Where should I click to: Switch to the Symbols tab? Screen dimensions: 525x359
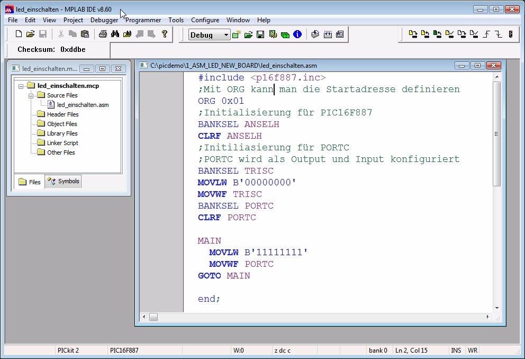tap(64, 181)
